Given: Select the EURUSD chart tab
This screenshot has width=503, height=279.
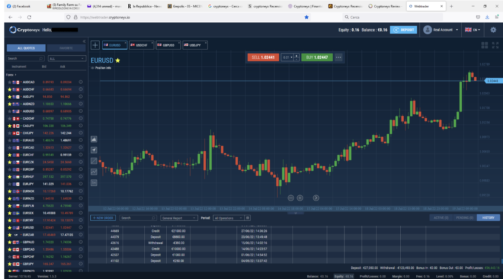Looking at the screenshot, I should (115, 45).
